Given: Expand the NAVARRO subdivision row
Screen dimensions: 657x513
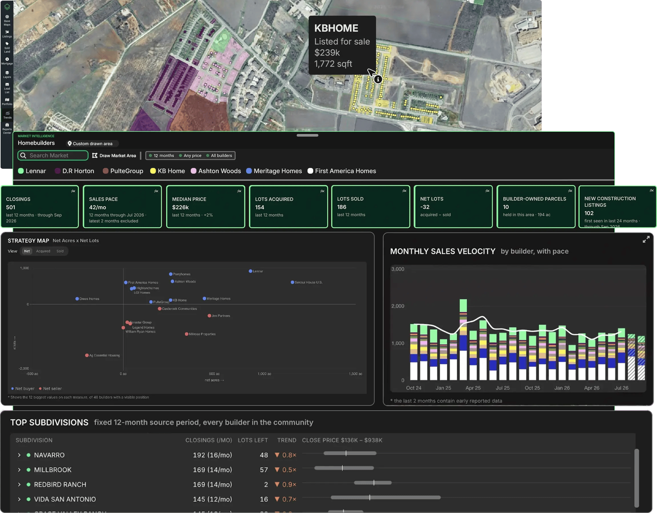Looking at the screenshot, I should (x=19, y=455).
